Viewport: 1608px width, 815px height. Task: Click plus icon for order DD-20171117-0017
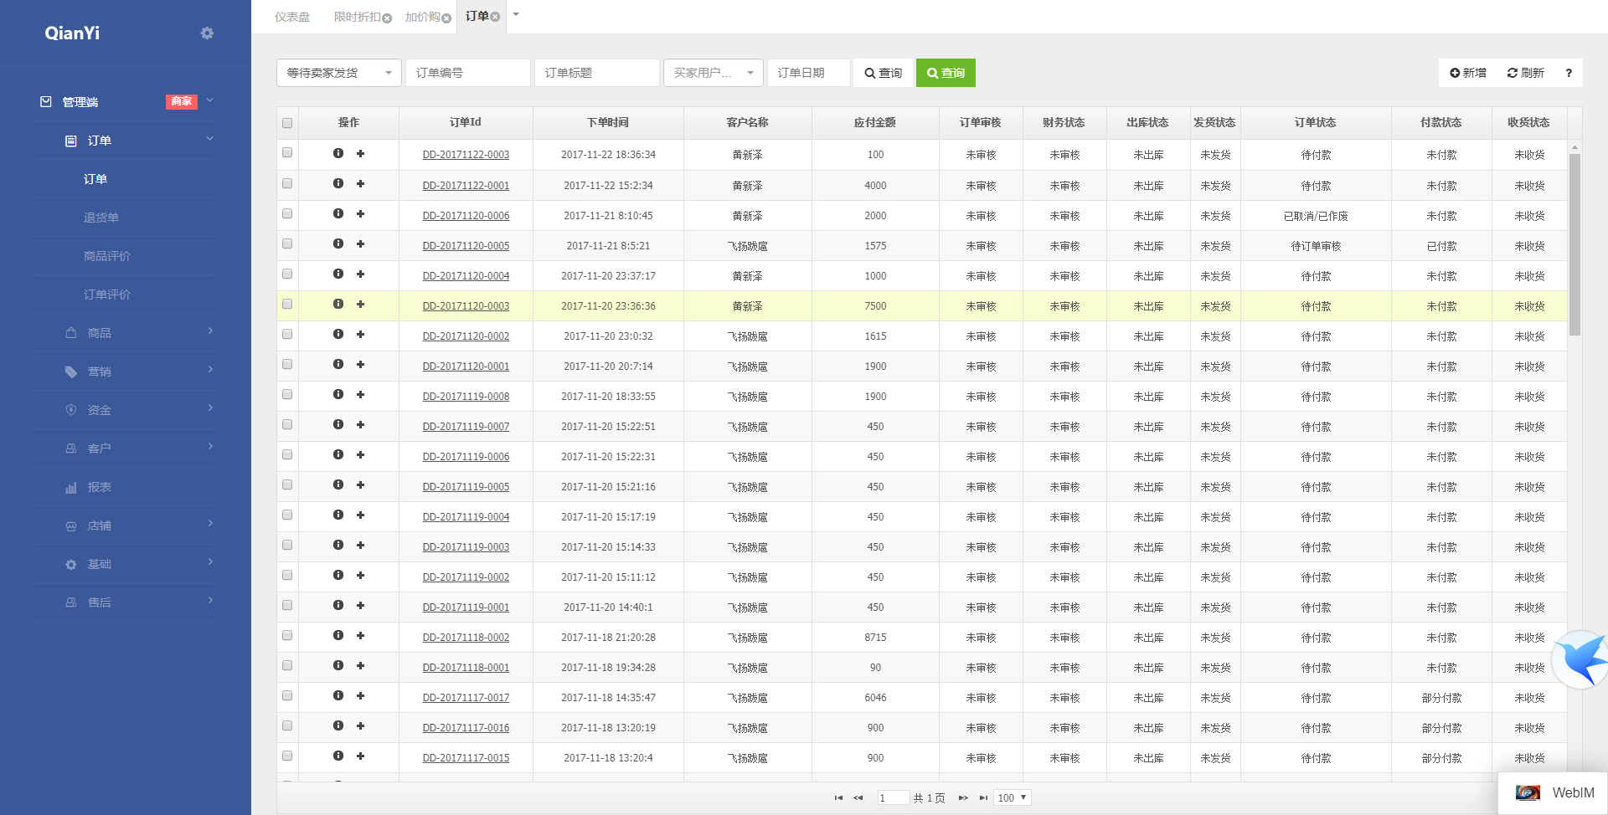360,695
